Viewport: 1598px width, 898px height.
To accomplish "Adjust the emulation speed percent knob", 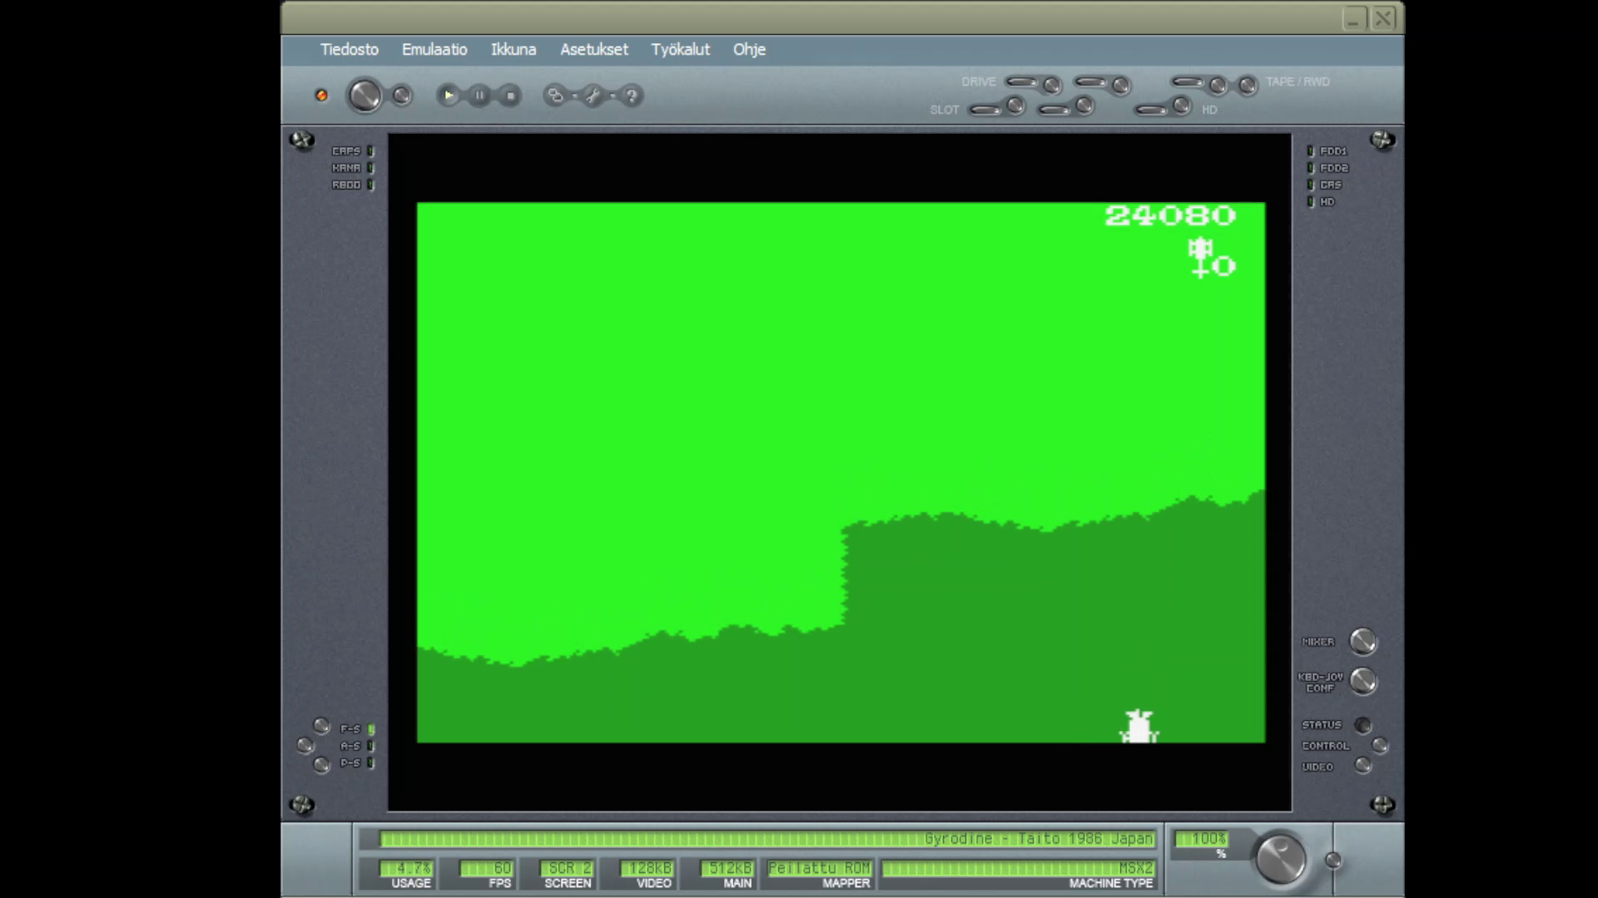I will tap(1280, 858).
